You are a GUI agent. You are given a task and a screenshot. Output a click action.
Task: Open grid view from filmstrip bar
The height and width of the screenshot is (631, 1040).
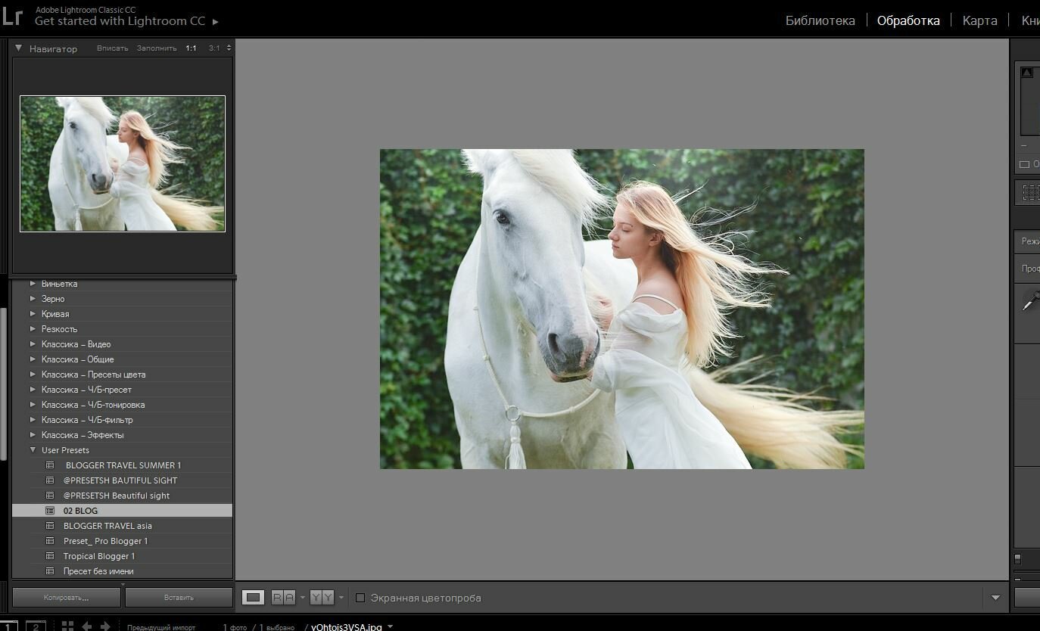67,626
